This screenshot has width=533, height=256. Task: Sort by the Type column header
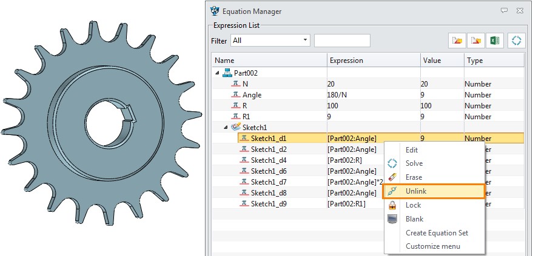coord(494,61)
